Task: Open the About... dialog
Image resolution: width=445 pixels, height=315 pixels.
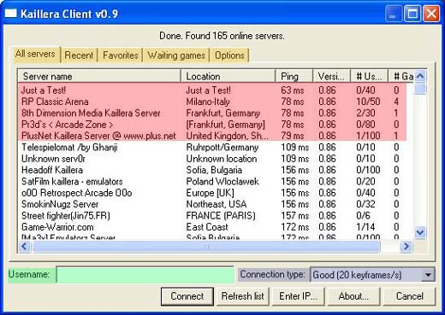Action: coord(353,296)
